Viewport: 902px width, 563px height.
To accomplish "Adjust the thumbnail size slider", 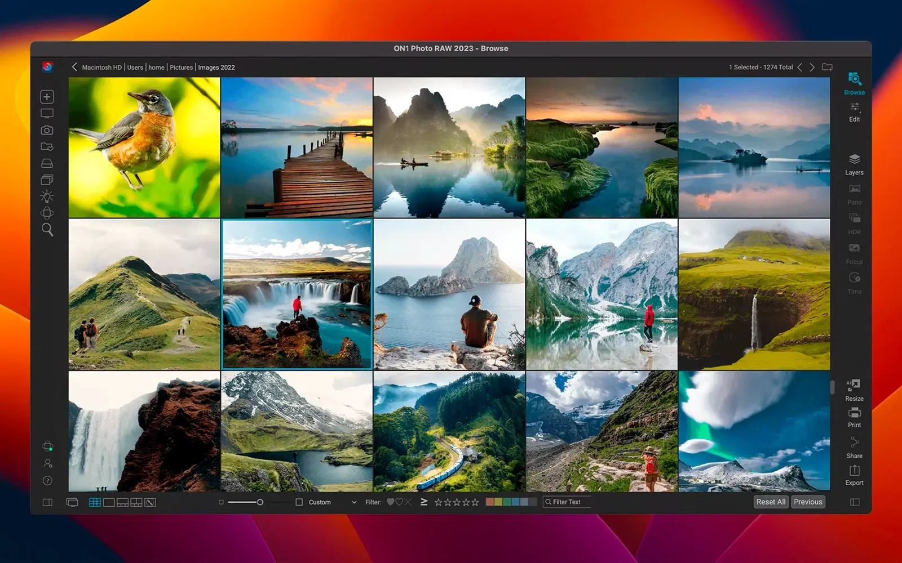I will pyautogui.click(x=260, y=502).
